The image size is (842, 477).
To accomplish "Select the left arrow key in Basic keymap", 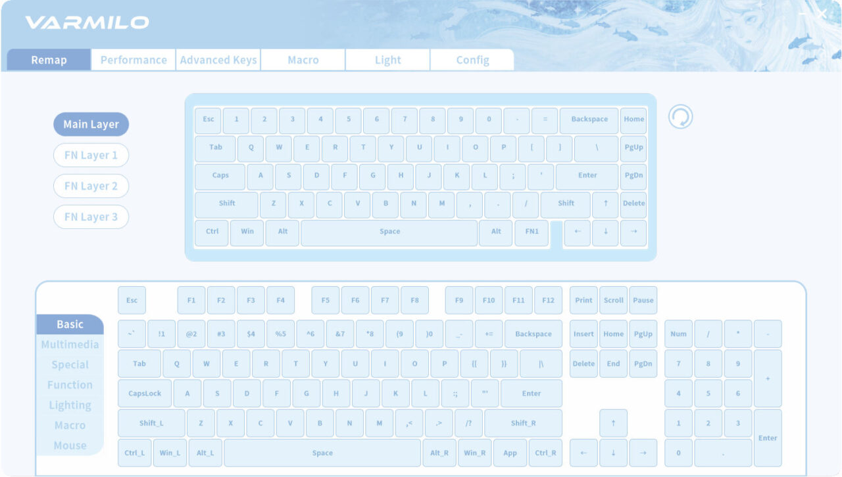I will (583, 453).
